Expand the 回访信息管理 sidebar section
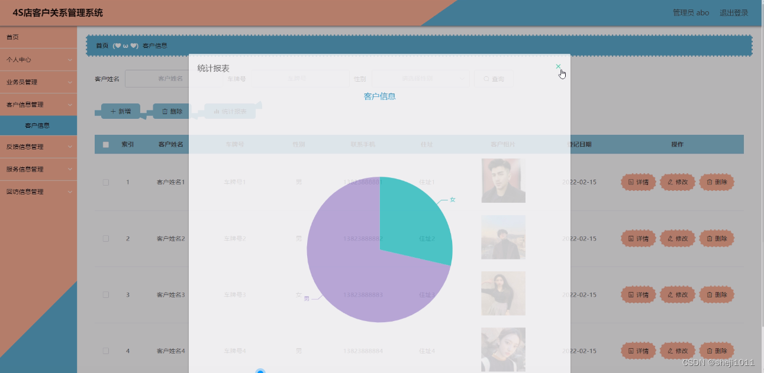764x373 pixels. [38, 192]
